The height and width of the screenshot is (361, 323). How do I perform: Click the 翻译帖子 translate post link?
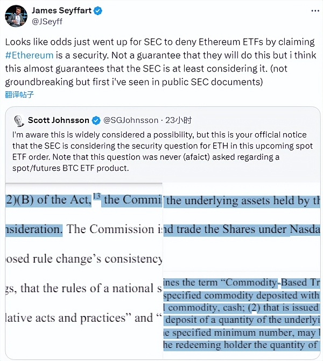click(x=19, y=95)
